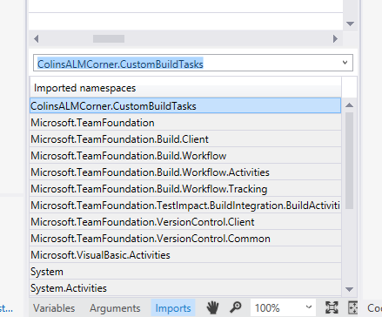Click the Imported namespaces column header

185,88
